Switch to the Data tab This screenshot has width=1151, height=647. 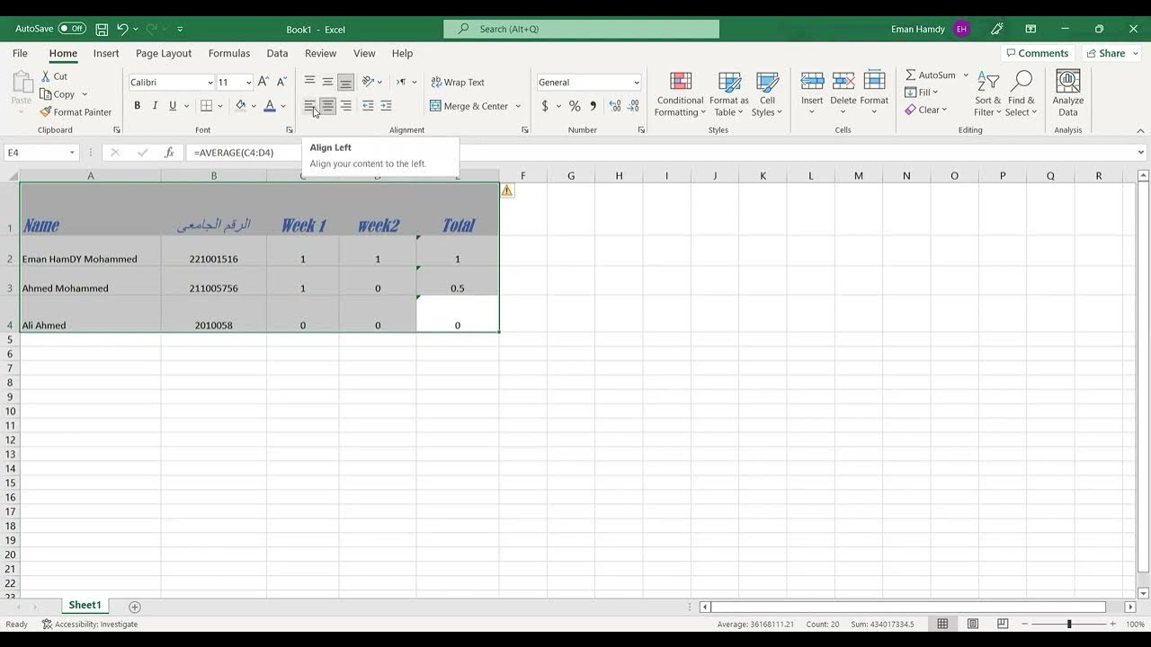pos(277,53)
